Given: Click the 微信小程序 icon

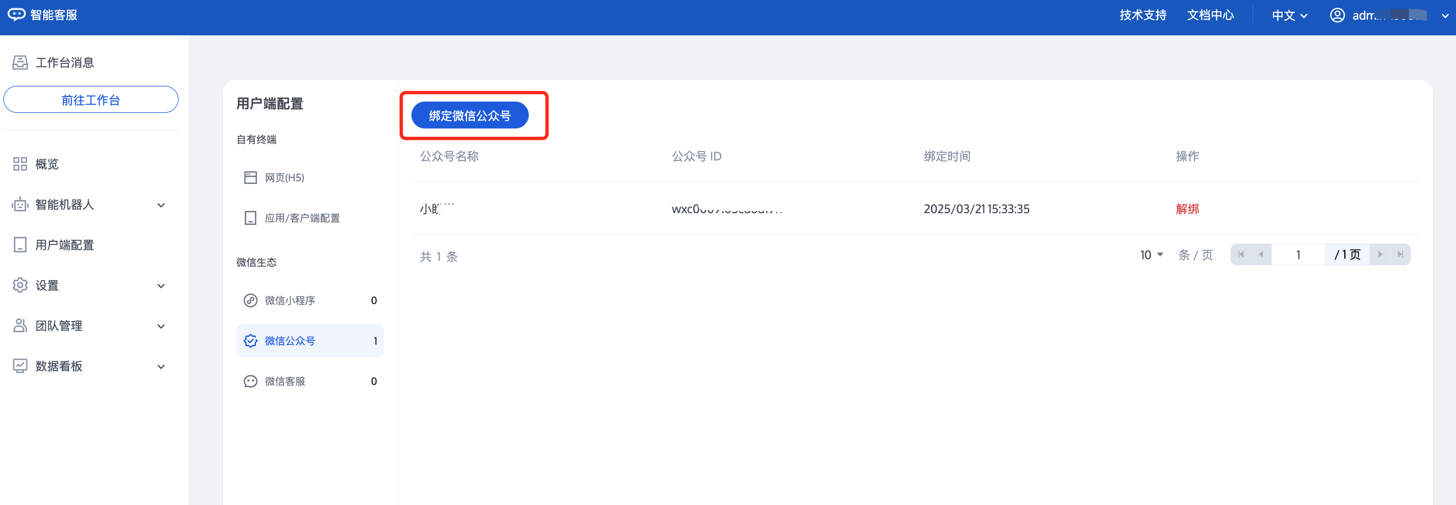Looking at the screenshot, I should [250, 301].
